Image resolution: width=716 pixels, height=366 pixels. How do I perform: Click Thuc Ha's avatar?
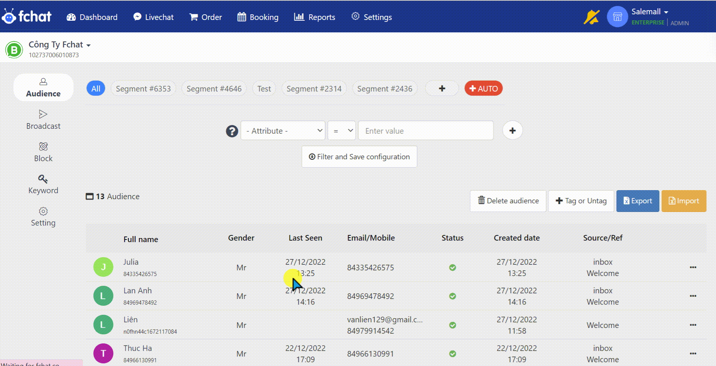103,353
